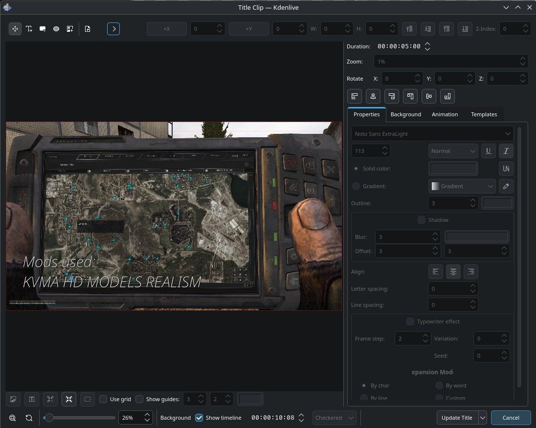Select the Add Rectangle tool

click(43, 29)
